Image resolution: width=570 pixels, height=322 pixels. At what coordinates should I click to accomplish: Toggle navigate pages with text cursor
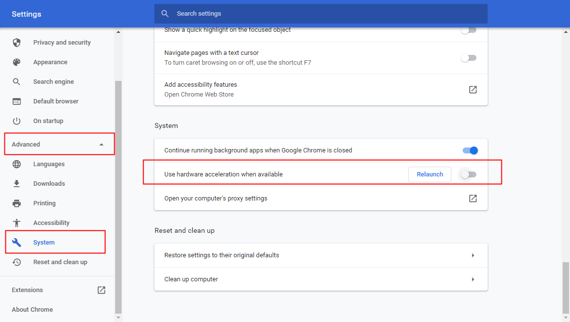point(469,58)
